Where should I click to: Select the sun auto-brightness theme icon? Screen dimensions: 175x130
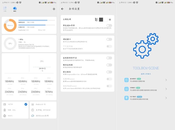coord(110,20)
